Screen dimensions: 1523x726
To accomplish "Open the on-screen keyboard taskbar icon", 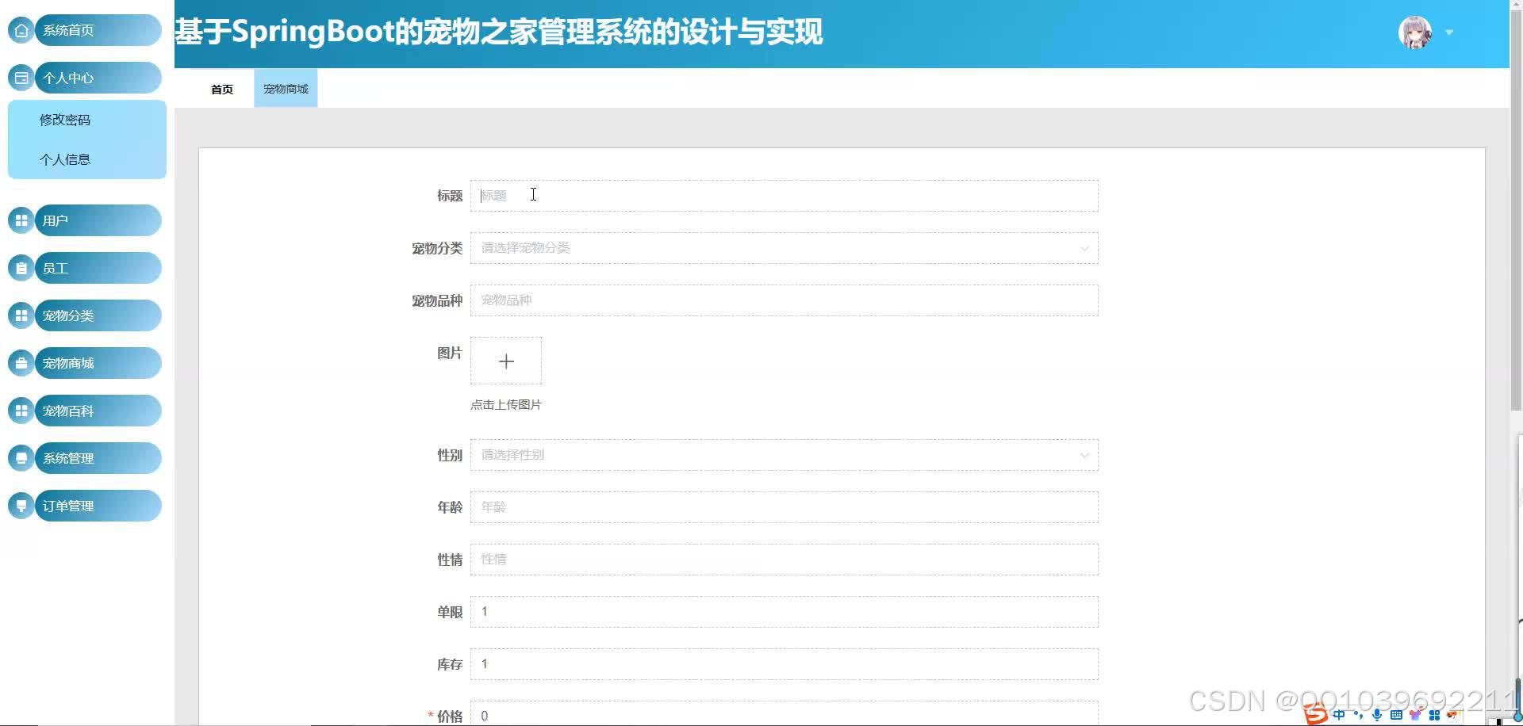I will pyautogui.click(x=1394, y=714).
